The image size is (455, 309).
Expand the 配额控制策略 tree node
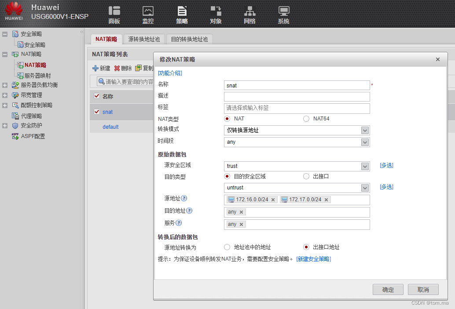click(x=5, y=105)
